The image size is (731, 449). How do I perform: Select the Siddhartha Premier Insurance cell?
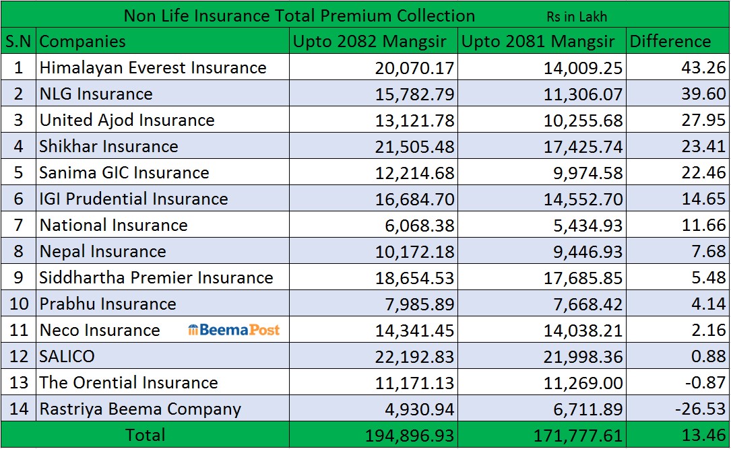pyautogui.click(x=156, y=277)
